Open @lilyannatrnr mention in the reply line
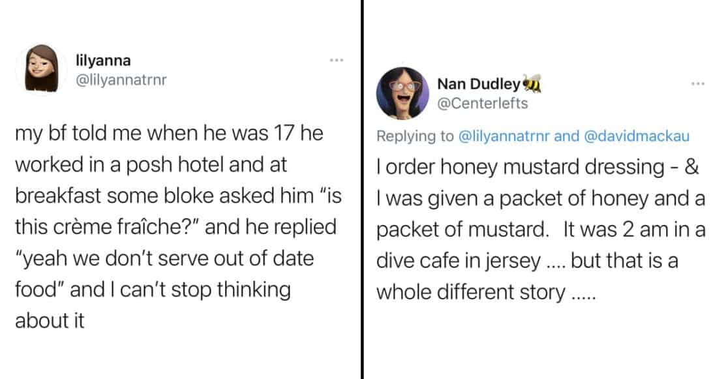Viewport: 724px width, 379px height. point(504,136)
